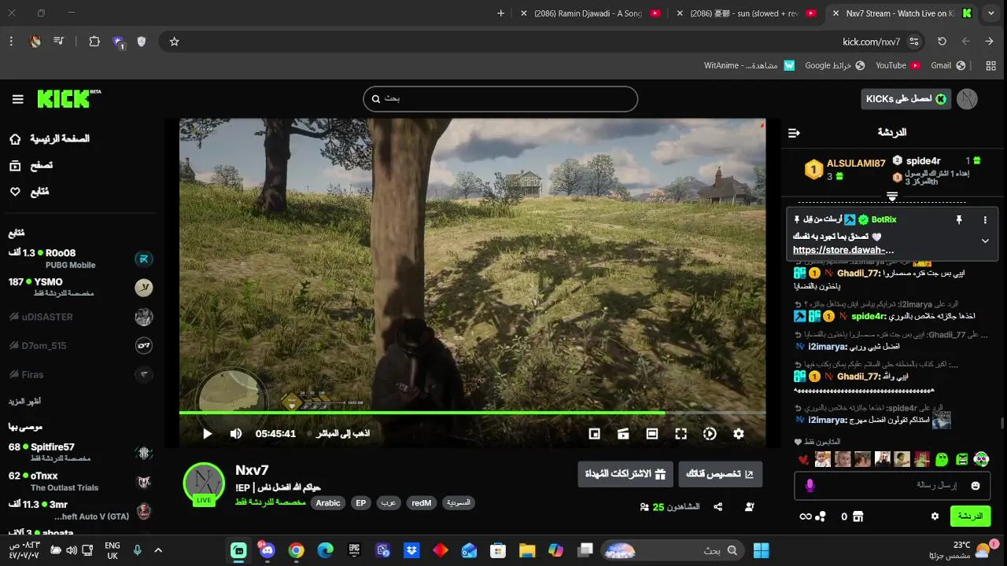This screenshot has width=1007, height=566.
Task: Open the YouTube bookmark
Action: (x=898, y=65)
